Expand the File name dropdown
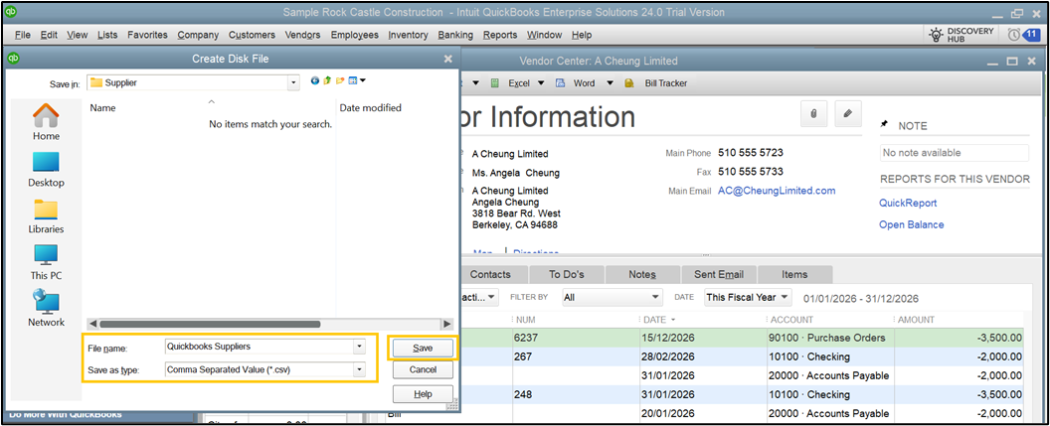This screenshot has width=1050, height=426. tap(360, 347)
